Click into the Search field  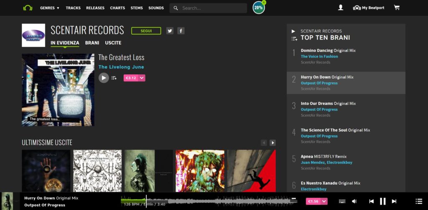coord(208,8)
